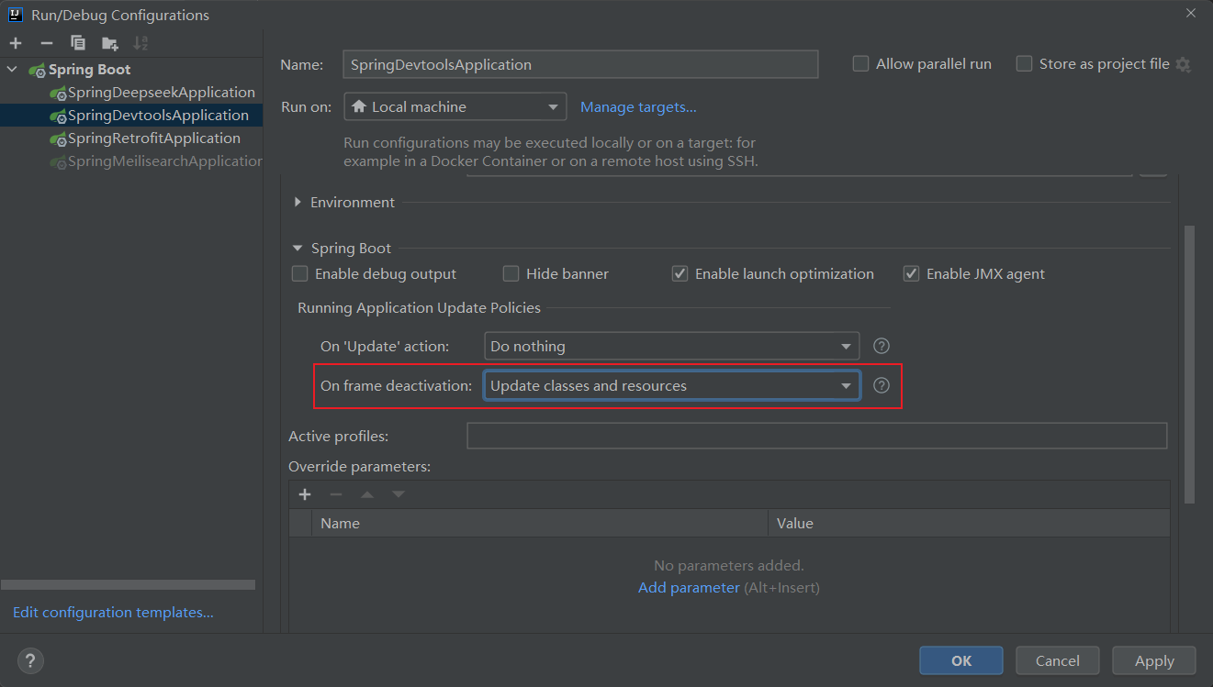1213x687 pixels.
Task: Click the add override parameter plus icon
Action: pyautogui.click(x=305, y=494)
